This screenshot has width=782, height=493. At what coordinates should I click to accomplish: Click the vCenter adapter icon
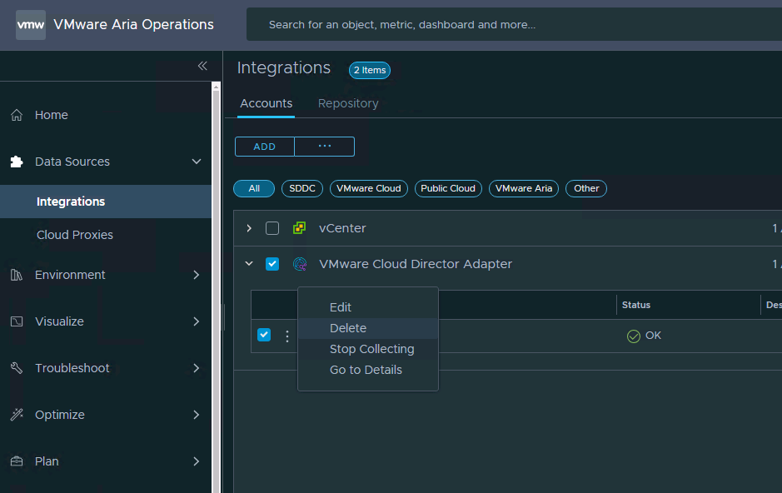(x=299, y=228)
